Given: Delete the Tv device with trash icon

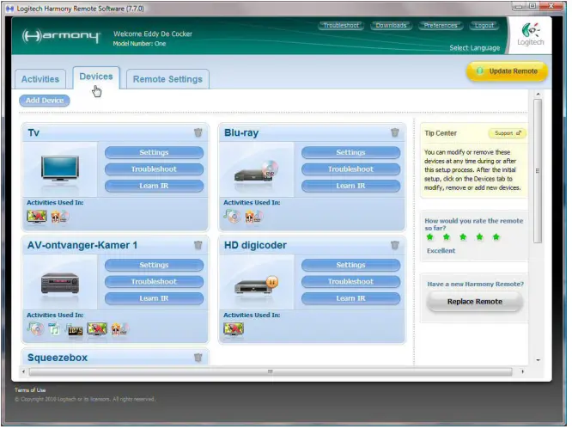Looking at the screenshot, I should [x=199, y=133].
